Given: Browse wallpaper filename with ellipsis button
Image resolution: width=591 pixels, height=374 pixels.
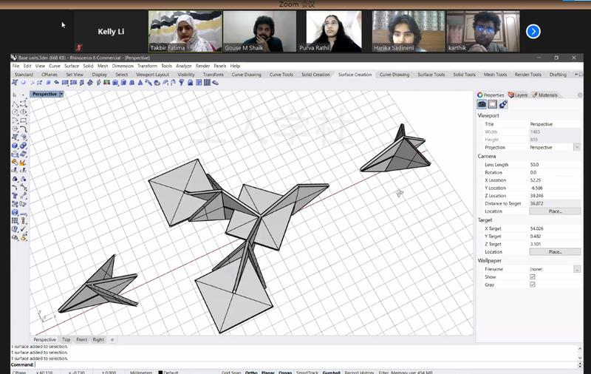Looking at the screenshot, I should coord(577,269).
